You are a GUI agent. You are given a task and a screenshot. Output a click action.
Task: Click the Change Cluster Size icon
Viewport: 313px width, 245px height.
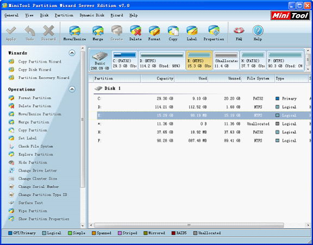(11, 179)
